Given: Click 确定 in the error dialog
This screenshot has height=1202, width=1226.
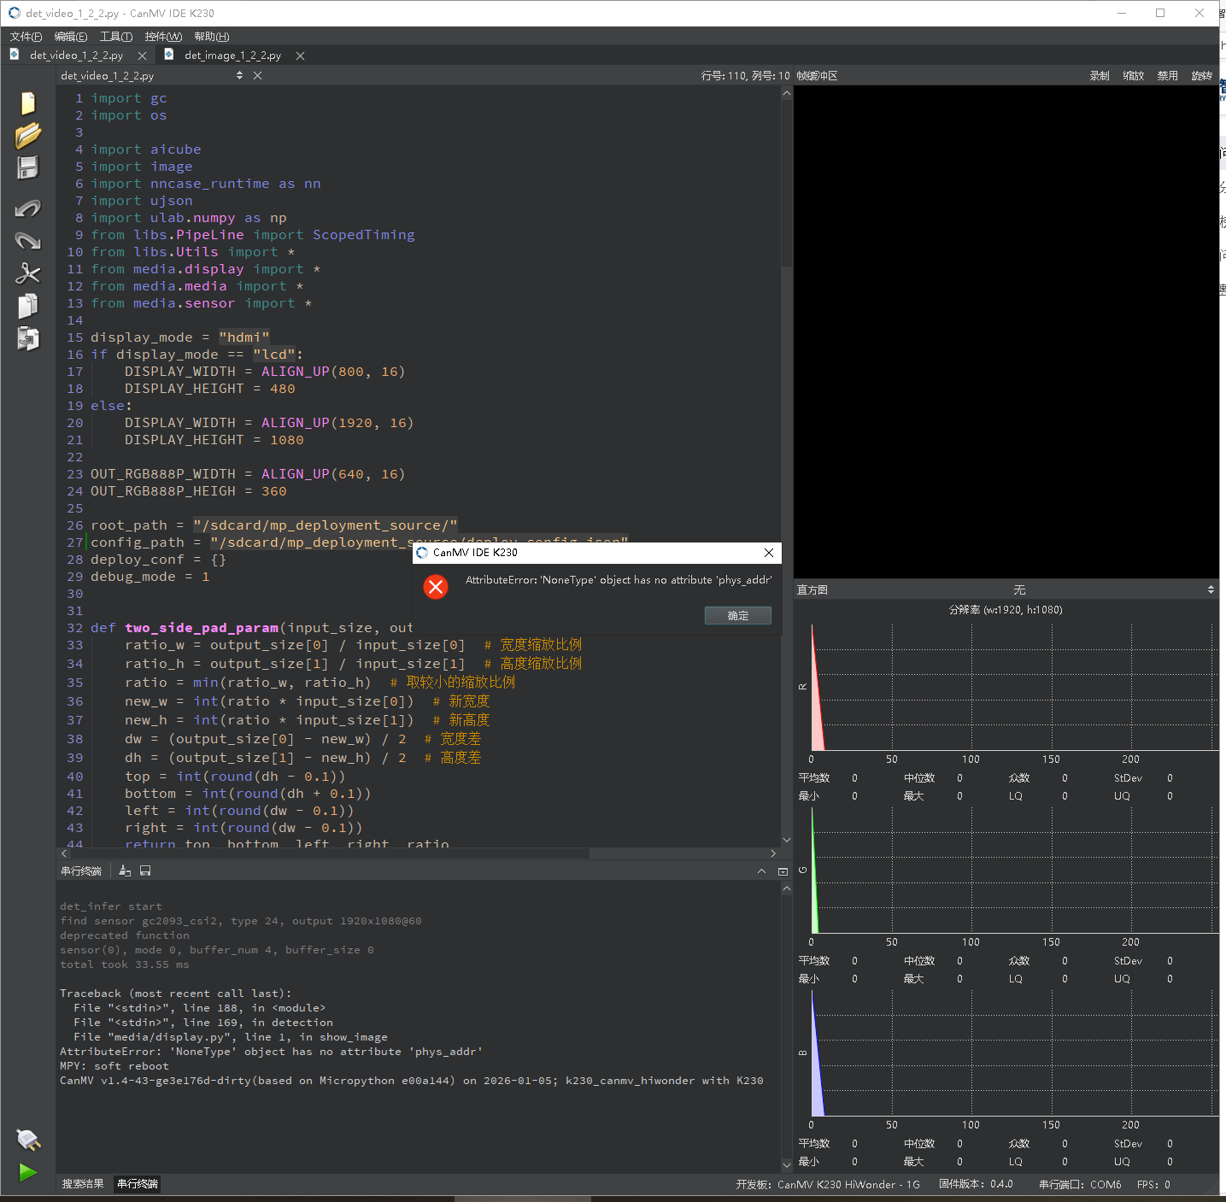Looking at the screenshot, I should point(737,616).
